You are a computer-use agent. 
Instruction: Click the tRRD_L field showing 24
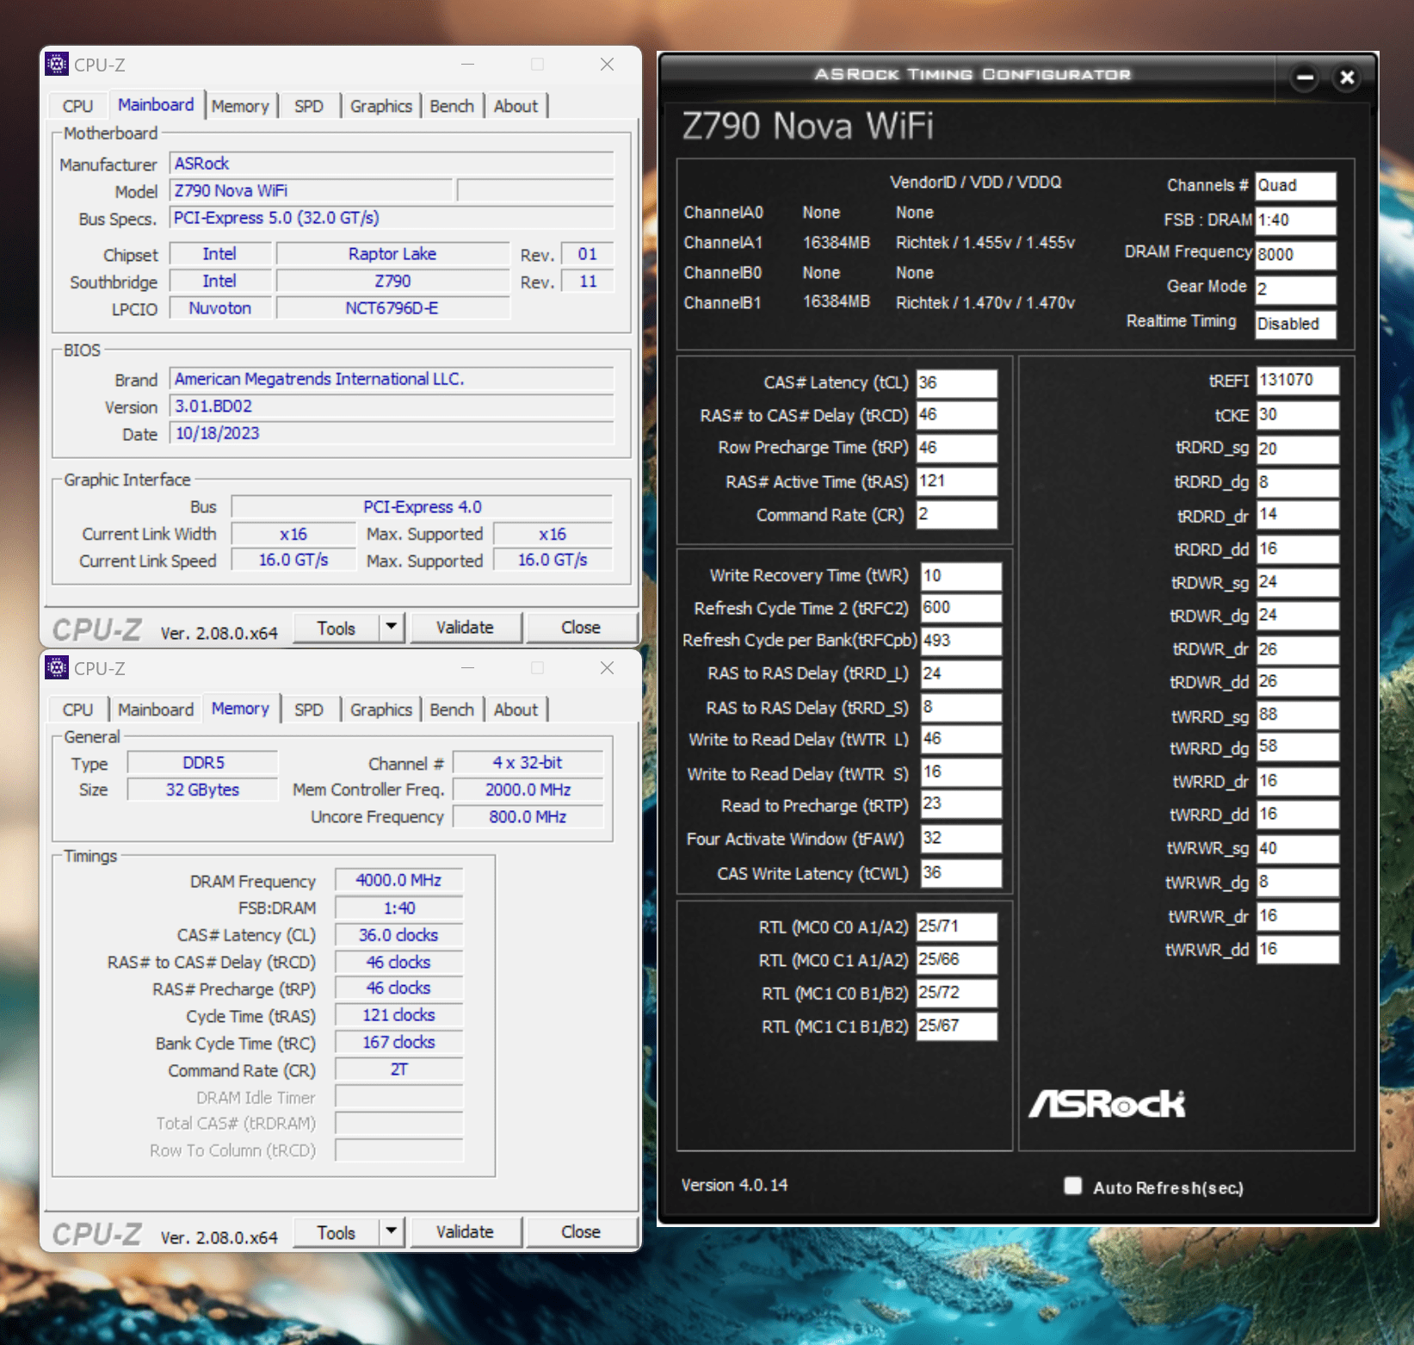coord(960,673)
